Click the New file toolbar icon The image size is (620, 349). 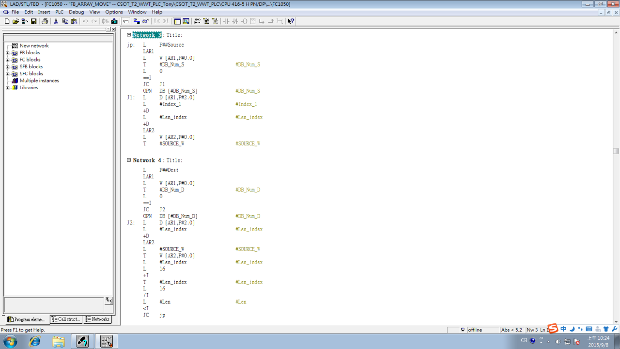pyautogui.click(x=7, y=21)
